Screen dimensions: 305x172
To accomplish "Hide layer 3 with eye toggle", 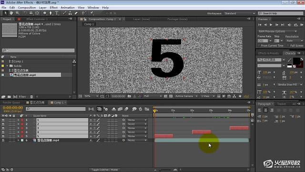I will (3, 128).
